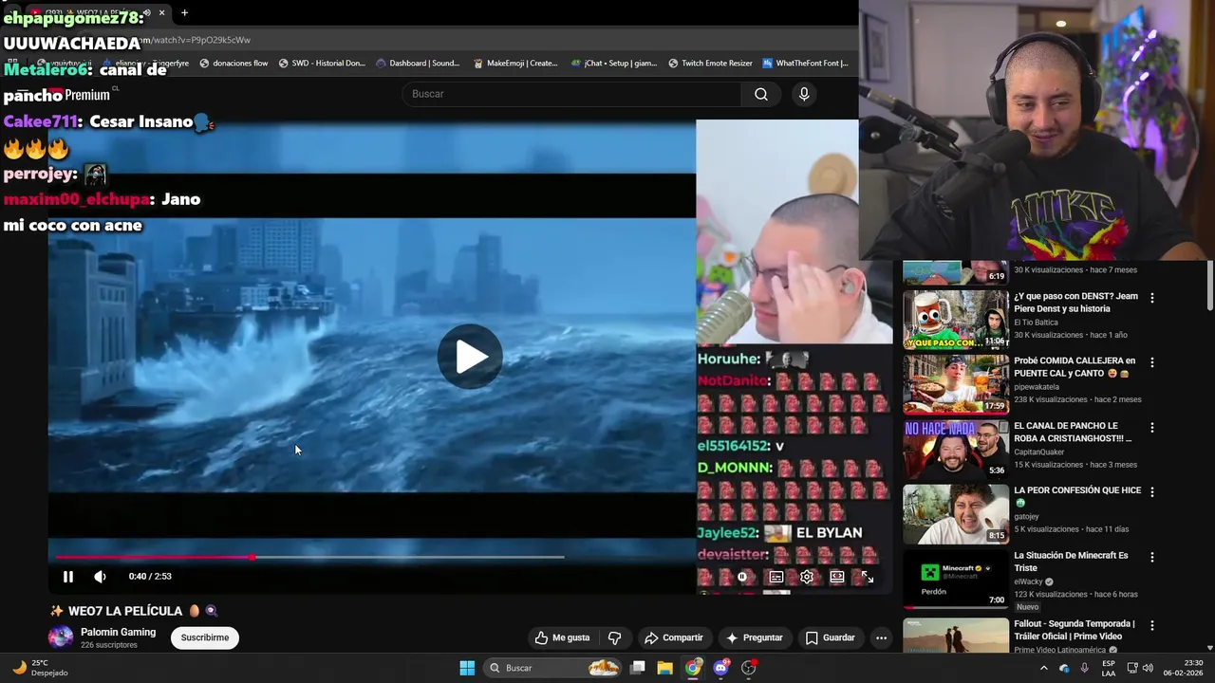The height and width of the screenshot is (683, 1215).
Task: Click the tray microphone icon
Action: pos(1084,668)
